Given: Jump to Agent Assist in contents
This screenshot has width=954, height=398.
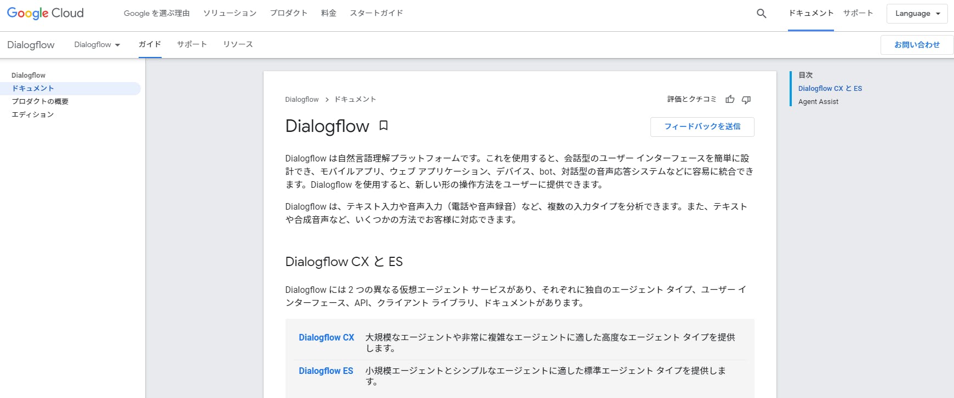Looking at the screenshot, I should tap(818, 102).
